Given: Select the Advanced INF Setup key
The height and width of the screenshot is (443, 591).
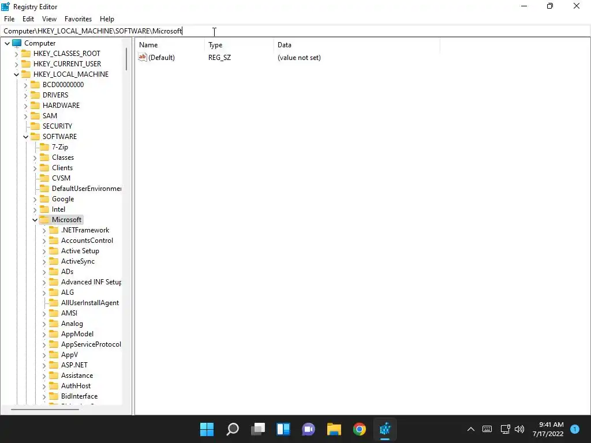Looking at the screenshot, I should (x=91, y=281).
